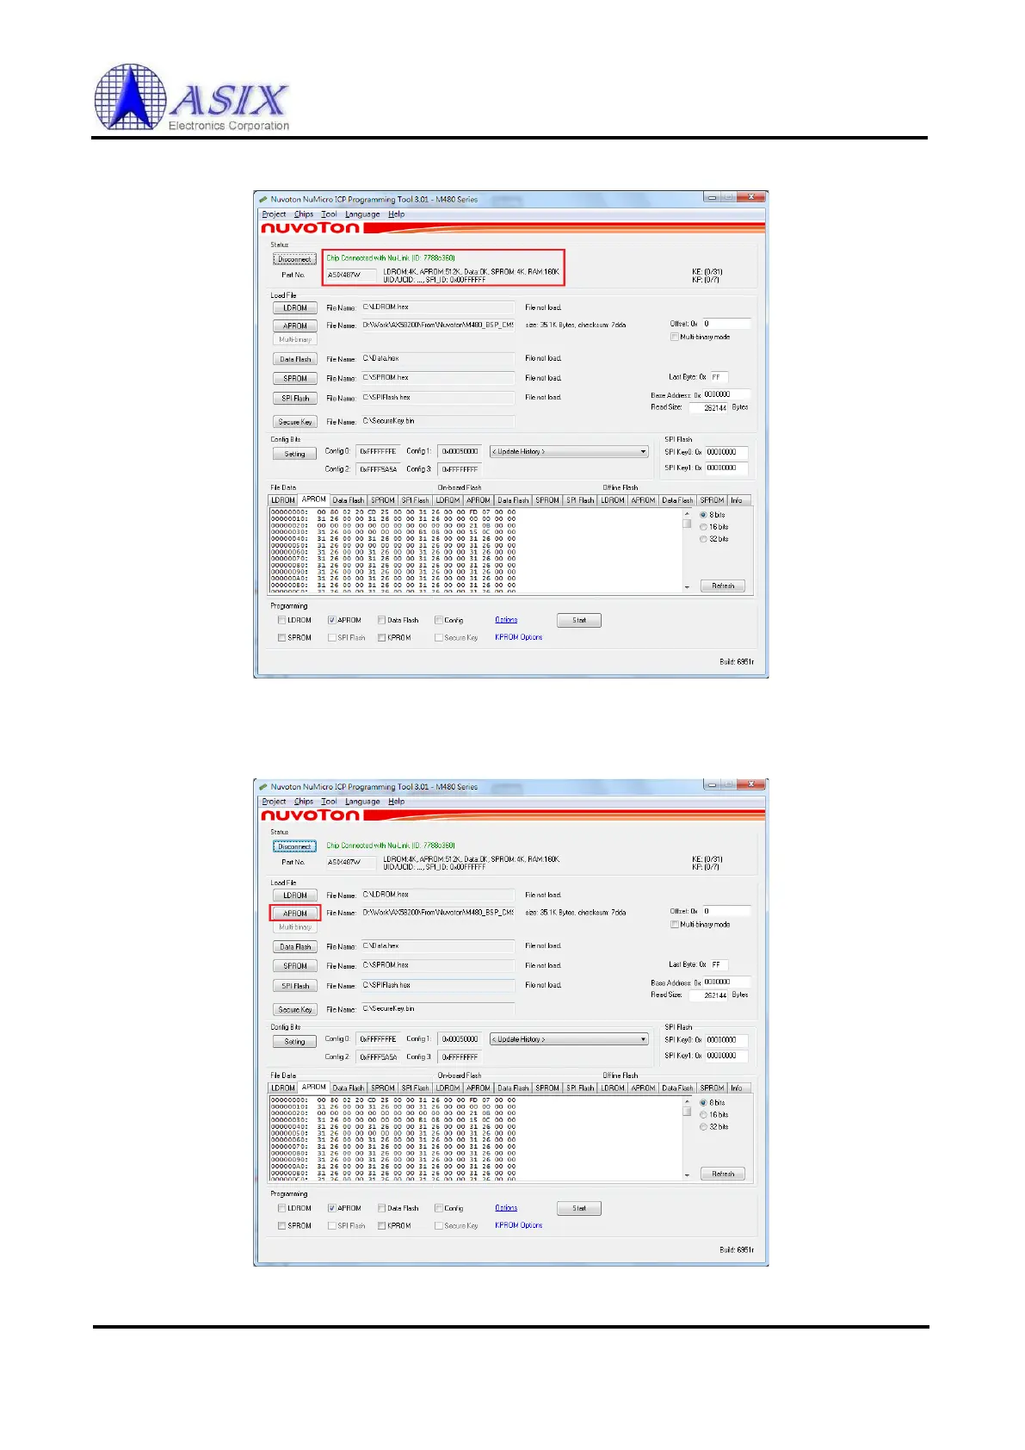Click the Data Flash load file button in the upper window
The height and width of the screenshot is (1450, 1025).
295,359
